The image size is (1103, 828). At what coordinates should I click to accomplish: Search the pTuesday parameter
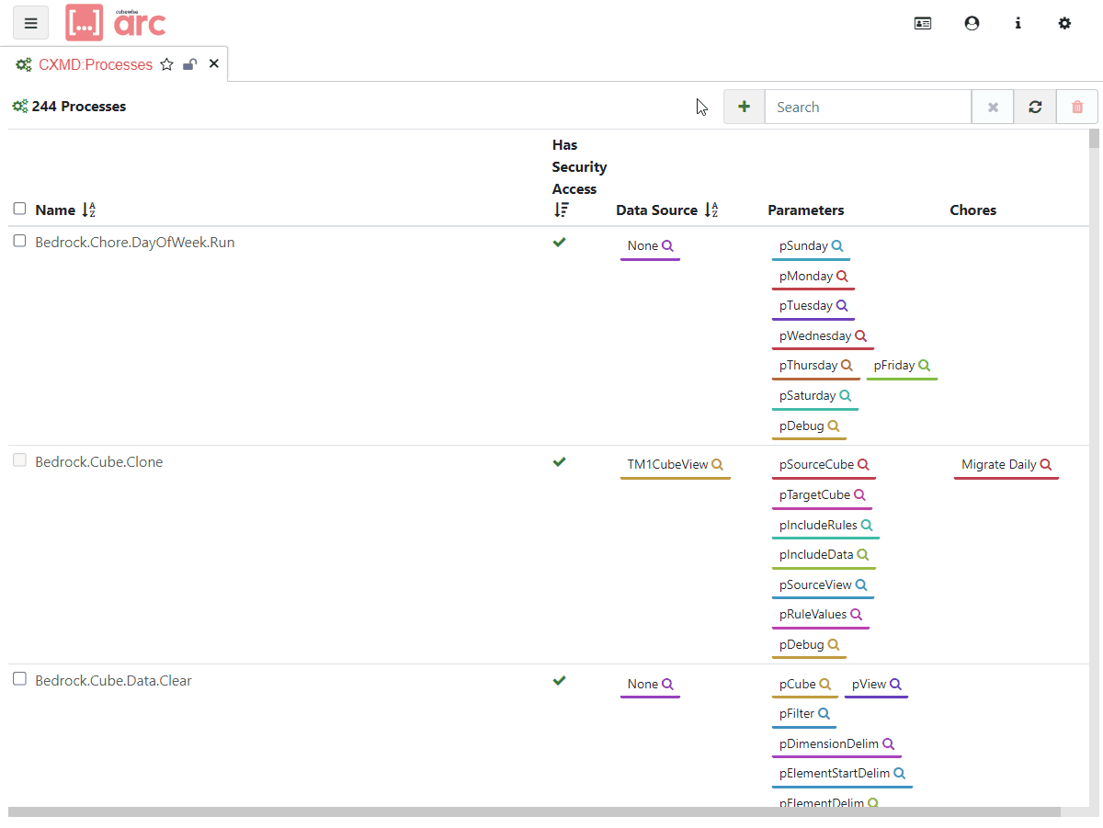point(842,306)
